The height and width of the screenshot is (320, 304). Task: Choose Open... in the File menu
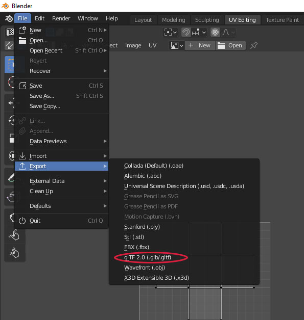pos(62,40)
